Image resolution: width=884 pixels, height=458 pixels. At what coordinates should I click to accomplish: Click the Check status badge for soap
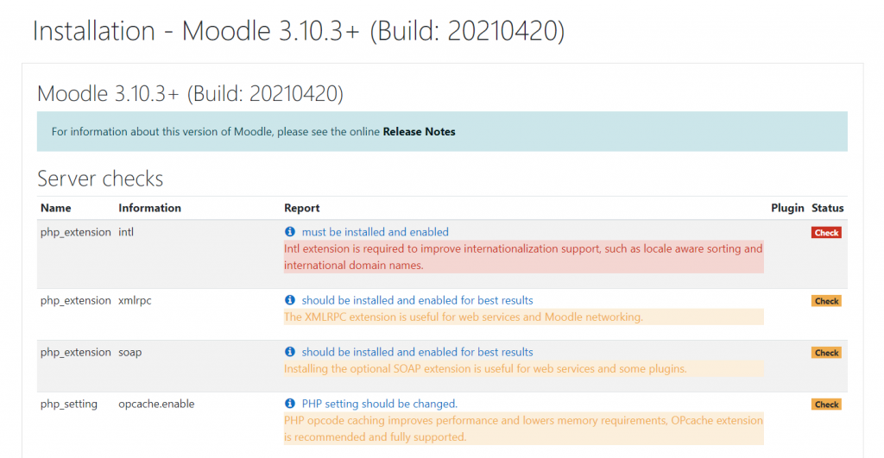pos(826,353)
